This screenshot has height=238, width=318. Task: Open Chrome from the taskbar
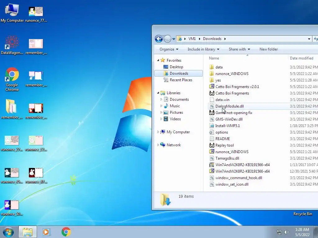pos(66,232)
